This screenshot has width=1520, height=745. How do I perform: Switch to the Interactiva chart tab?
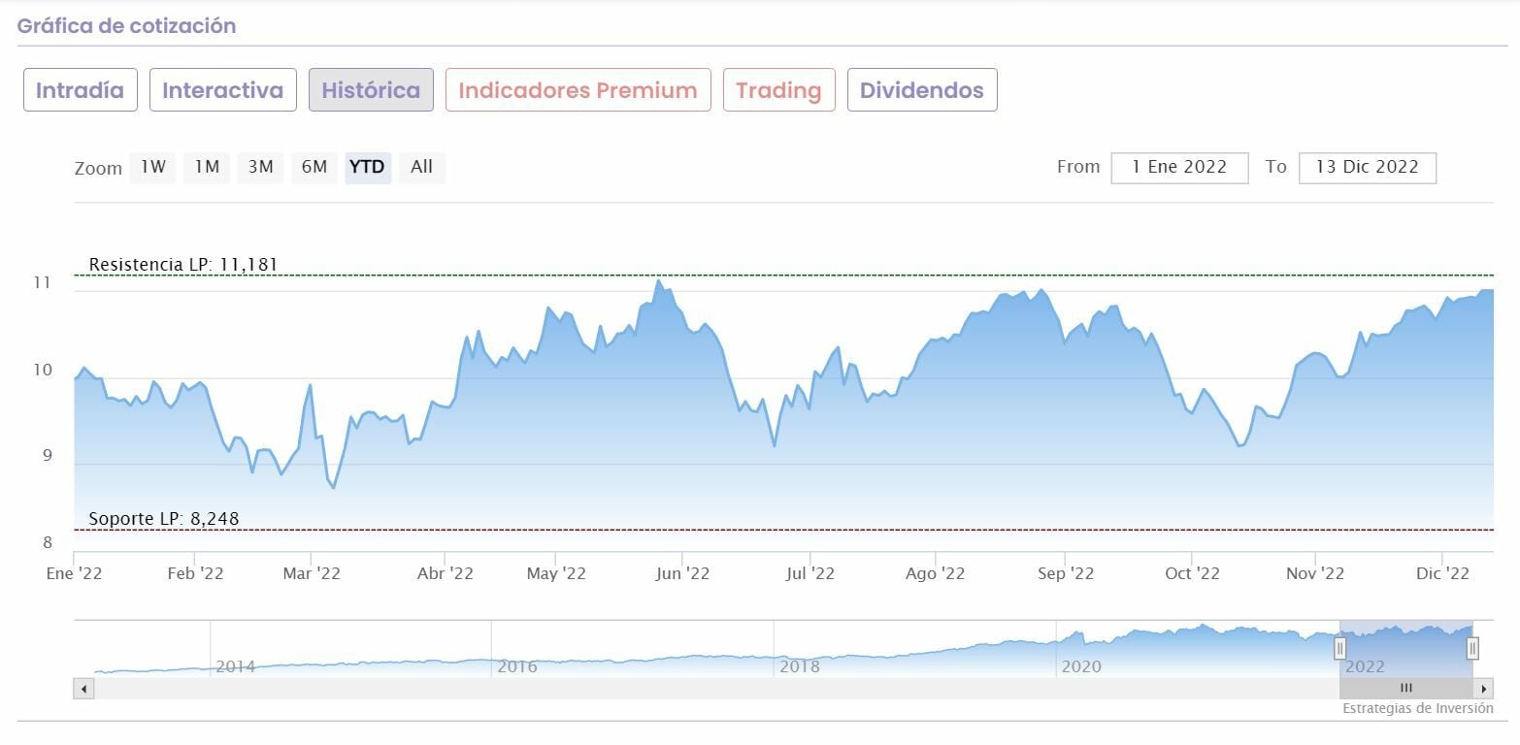[x=222, y=90]
